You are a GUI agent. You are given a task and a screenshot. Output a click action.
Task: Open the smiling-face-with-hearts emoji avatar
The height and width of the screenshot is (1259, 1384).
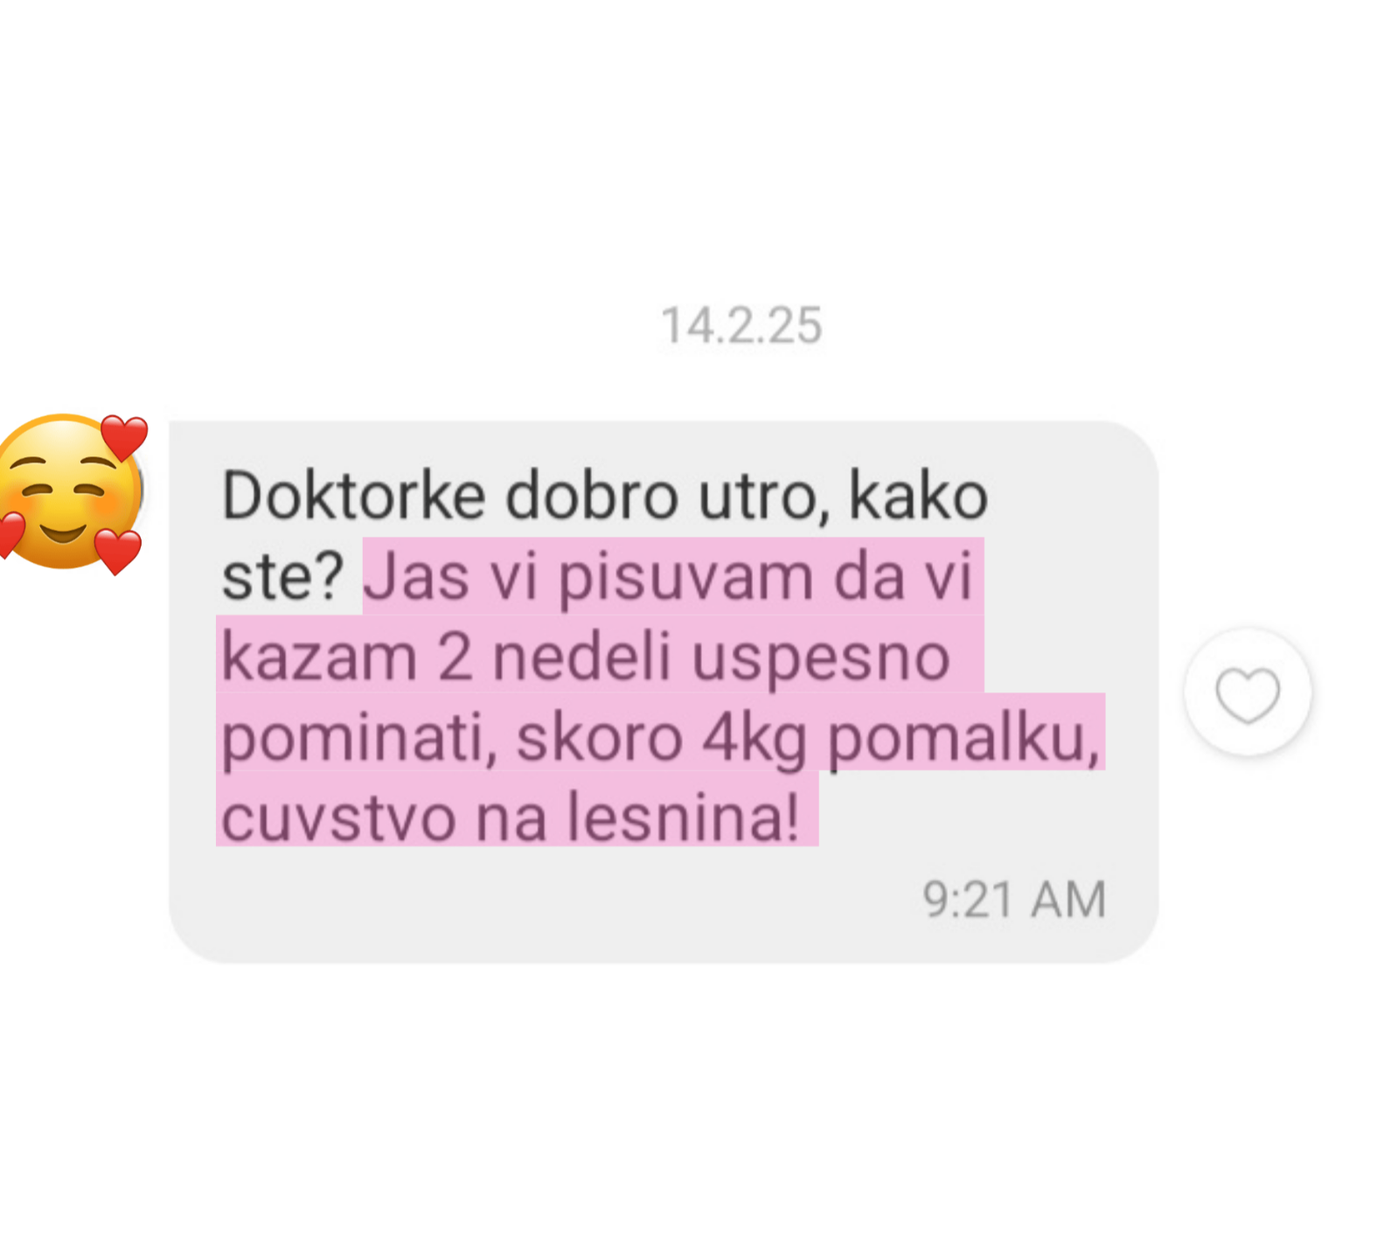tap(72, 493)
